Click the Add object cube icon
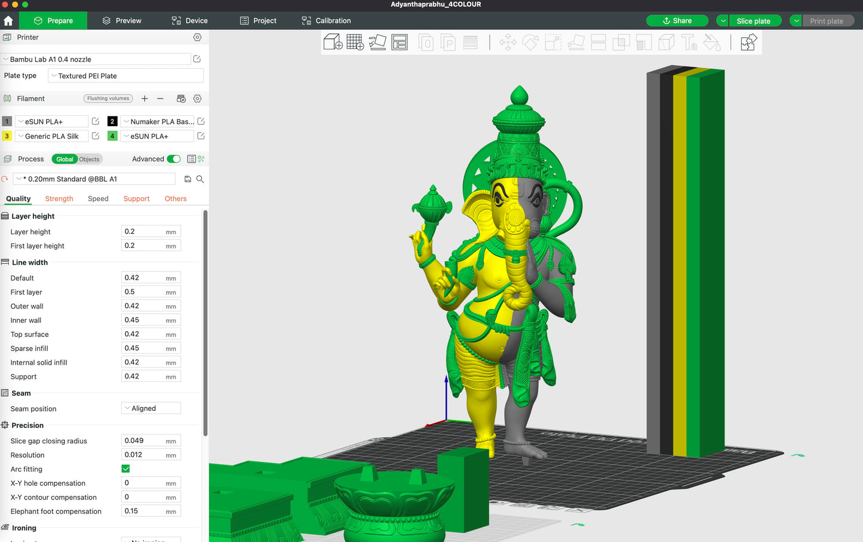The image size is (863, 542). pyautogui.click(x=333, y=42)
